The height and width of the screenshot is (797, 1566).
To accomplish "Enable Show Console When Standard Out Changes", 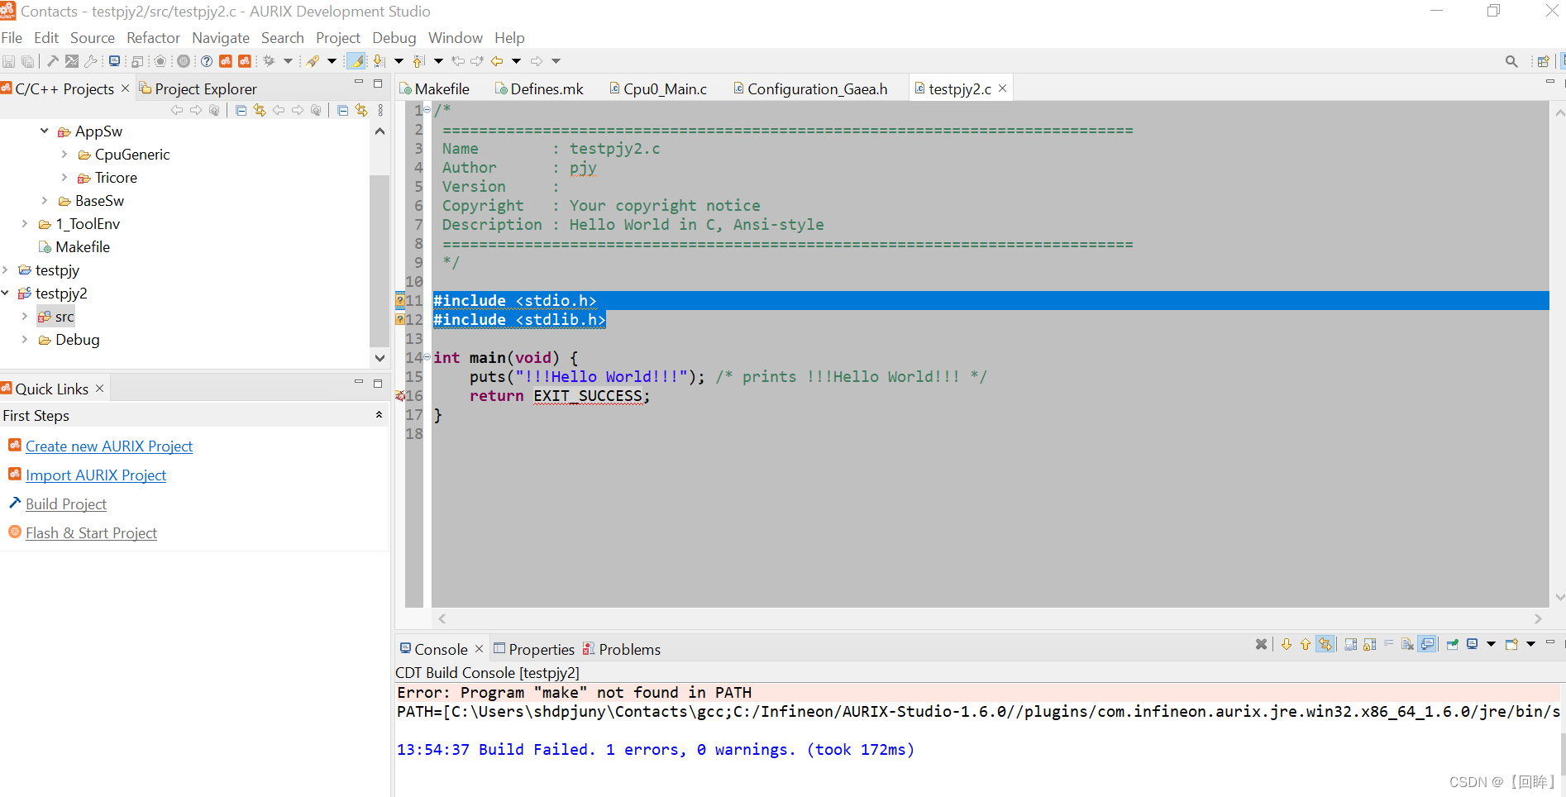I will pos(1428,645).
